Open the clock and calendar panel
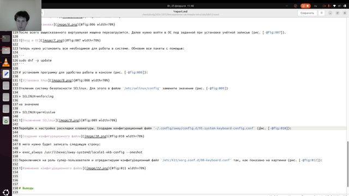349x196 pixels. coord(180,6)
